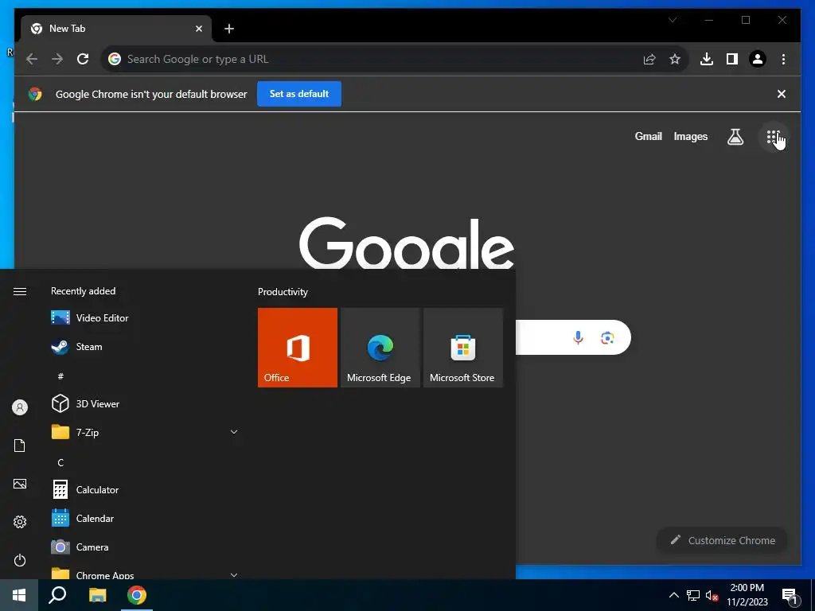Open Camera app in Start menu
Screen dimensions: 815x611
[145, 547]
